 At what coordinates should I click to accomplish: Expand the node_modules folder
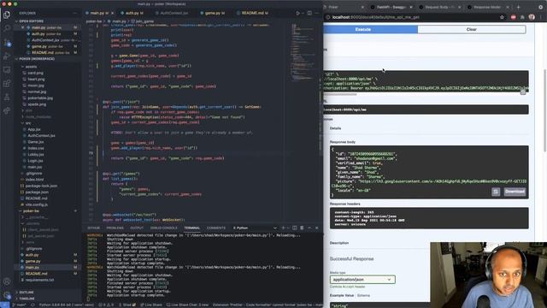click(38, 116)
